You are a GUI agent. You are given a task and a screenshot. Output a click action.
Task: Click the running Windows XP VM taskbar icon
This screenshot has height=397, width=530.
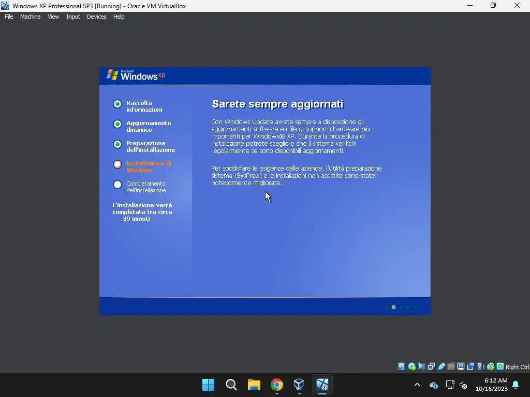pyautogui.click(x=322, y=385)
